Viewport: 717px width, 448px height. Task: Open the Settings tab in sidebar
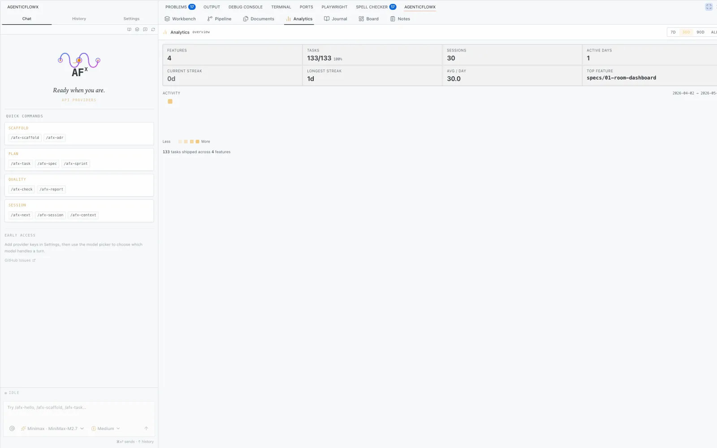click(131, 19)
